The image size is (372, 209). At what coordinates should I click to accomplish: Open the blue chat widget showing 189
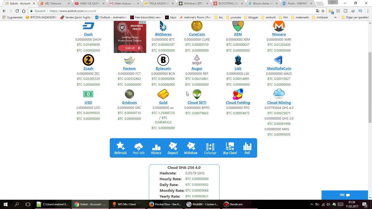(x=345, y=195)
